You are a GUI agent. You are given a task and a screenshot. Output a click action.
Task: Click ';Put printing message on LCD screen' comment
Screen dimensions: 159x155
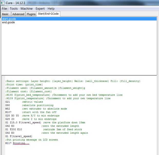coord(32,140)
